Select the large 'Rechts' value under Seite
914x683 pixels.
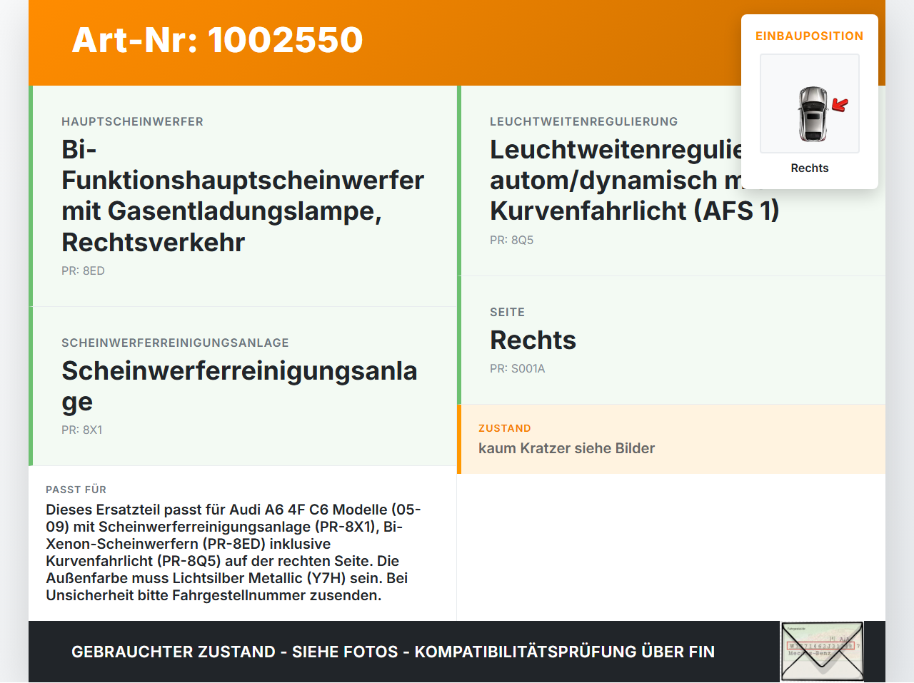pyautogui.click(x=533, y=340)
